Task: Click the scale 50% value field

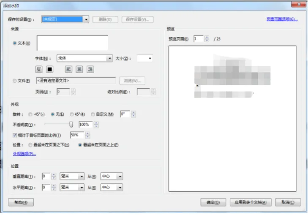Action: tap(77, 135)
